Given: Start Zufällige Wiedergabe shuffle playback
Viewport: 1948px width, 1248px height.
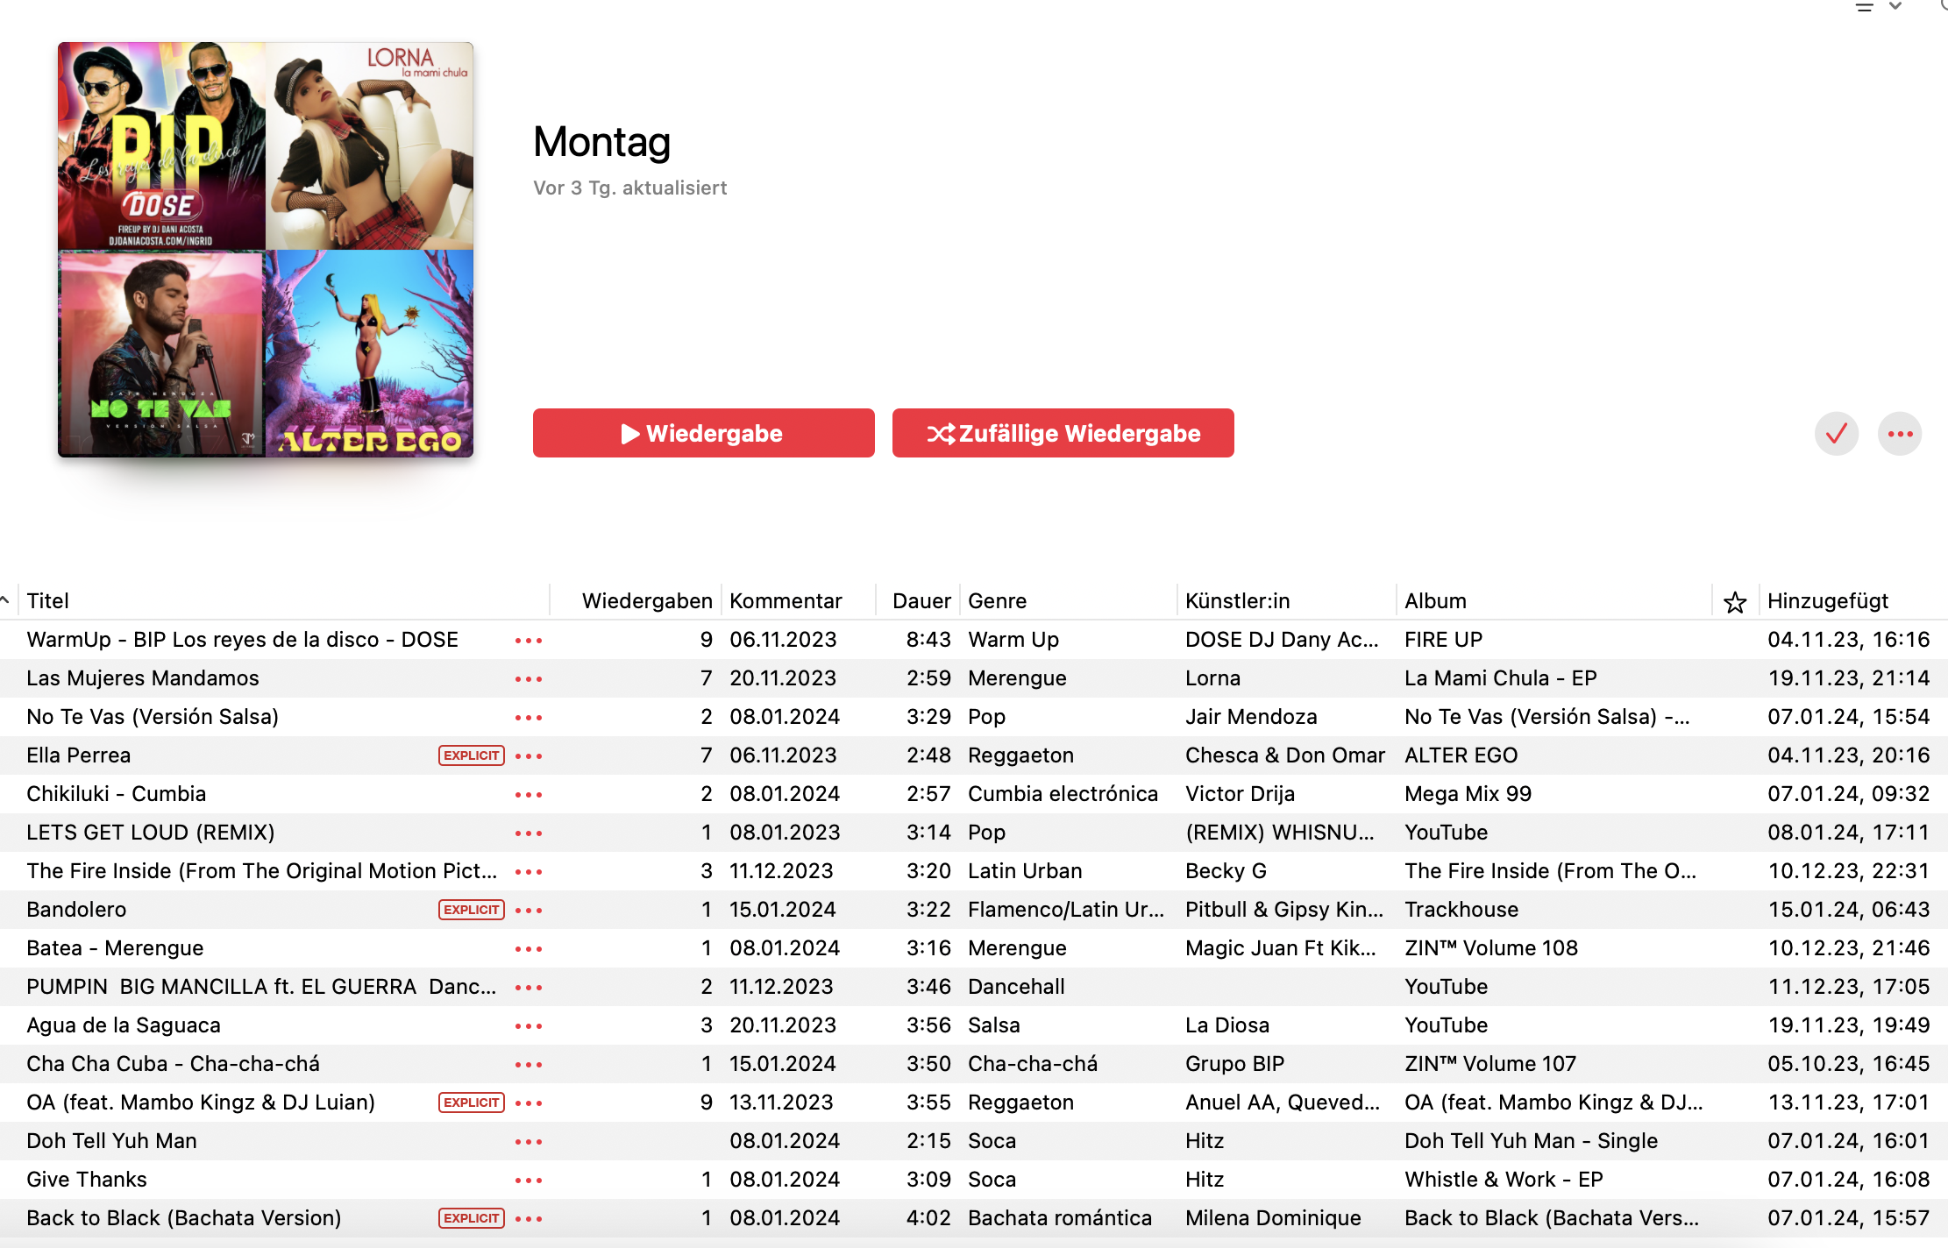Looking at the screenshot, I should (x=1063, y=433).
